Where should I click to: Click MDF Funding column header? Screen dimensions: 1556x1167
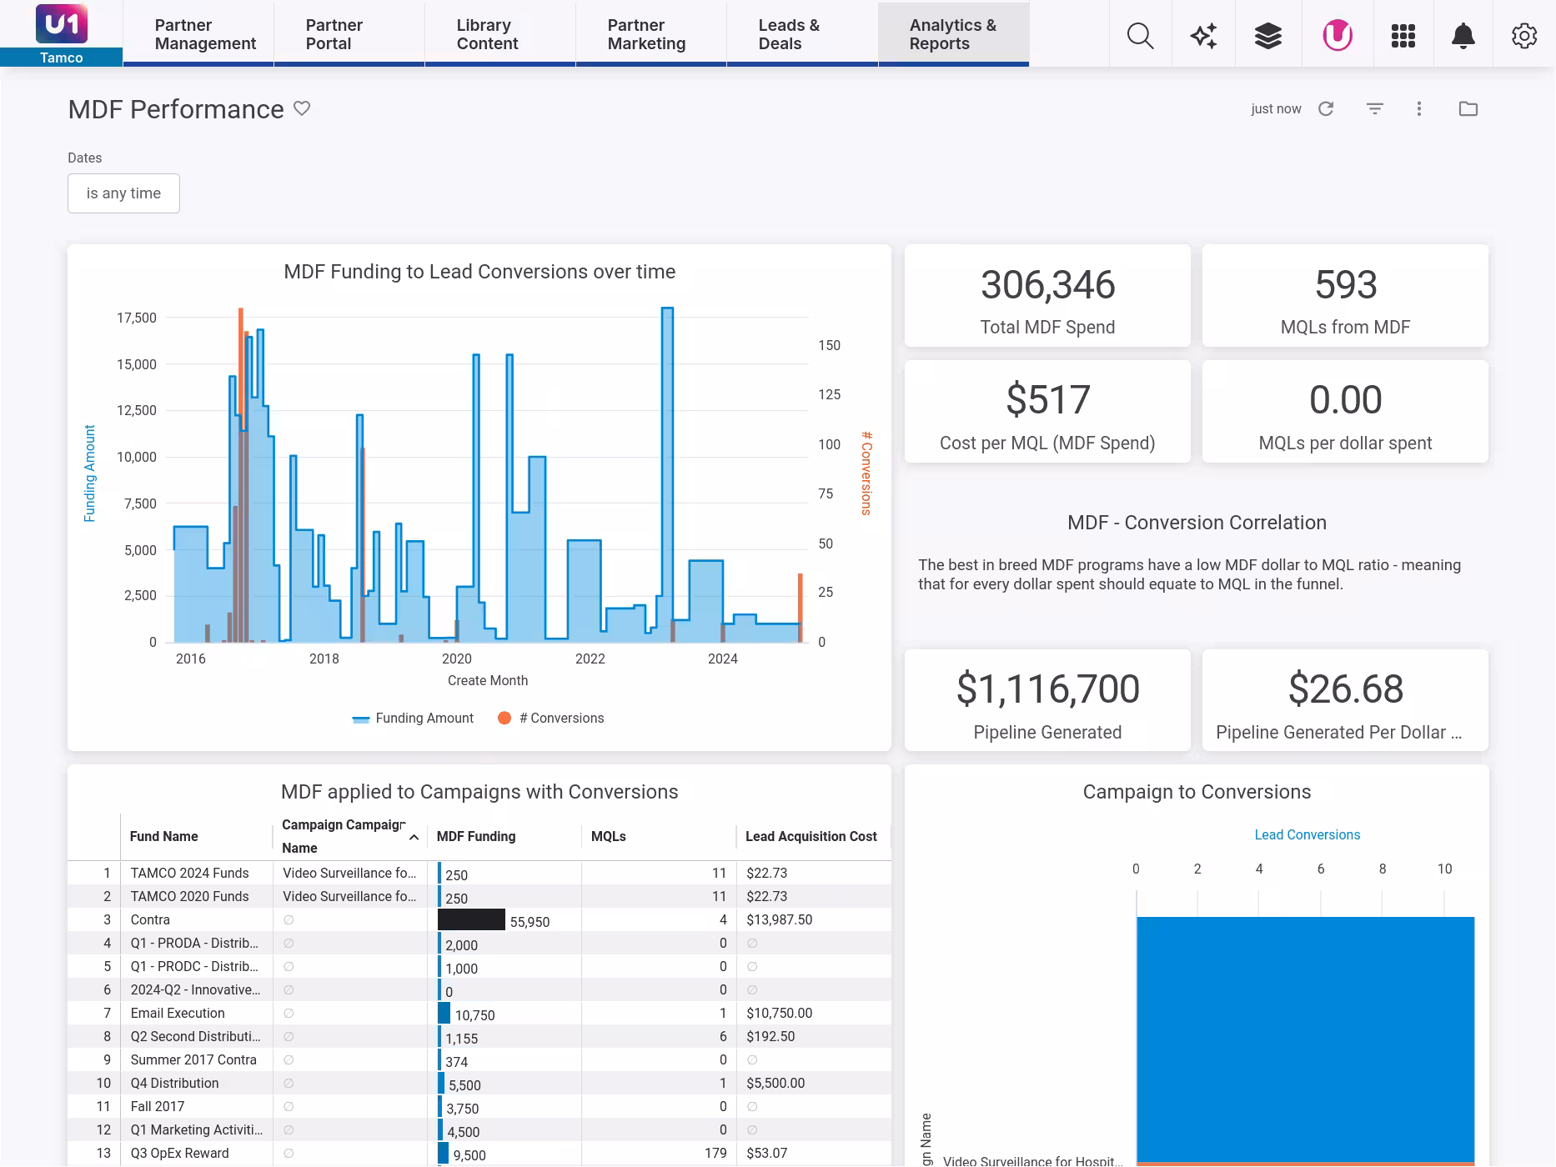pos(476,836)
